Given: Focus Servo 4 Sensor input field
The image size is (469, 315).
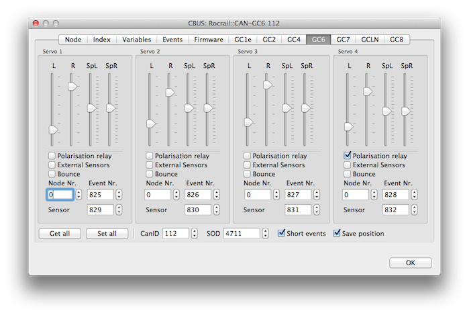Looking at the screenshot, I should click(396, 210).
